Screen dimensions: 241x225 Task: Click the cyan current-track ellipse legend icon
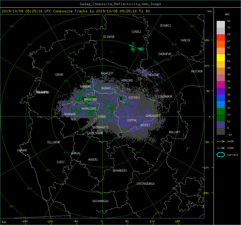[221, 155]
